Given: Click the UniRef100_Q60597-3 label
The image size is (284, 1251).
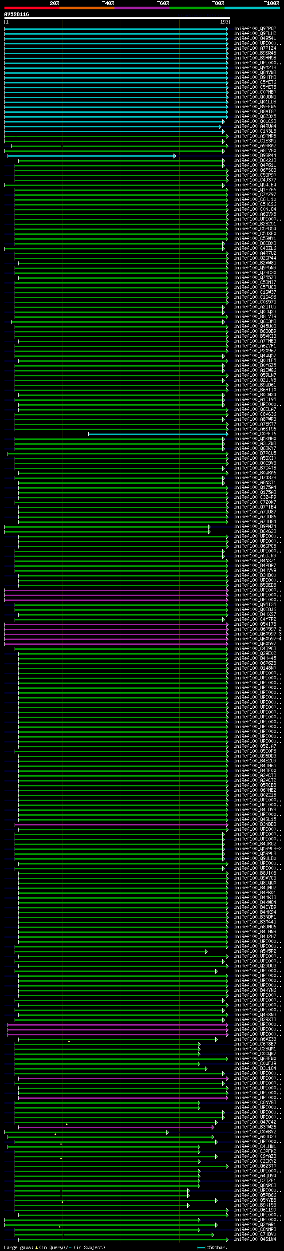Looking at the screenshot, I should 257,634.
